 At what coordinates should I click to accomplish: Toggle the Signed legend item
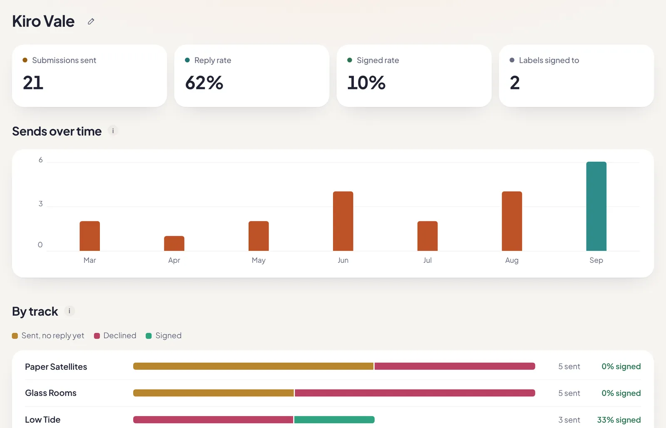tap(164, 336)
